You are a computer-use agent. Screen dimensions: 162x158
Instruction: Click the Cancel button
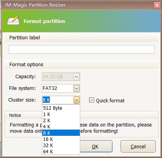tap(138, 146)
